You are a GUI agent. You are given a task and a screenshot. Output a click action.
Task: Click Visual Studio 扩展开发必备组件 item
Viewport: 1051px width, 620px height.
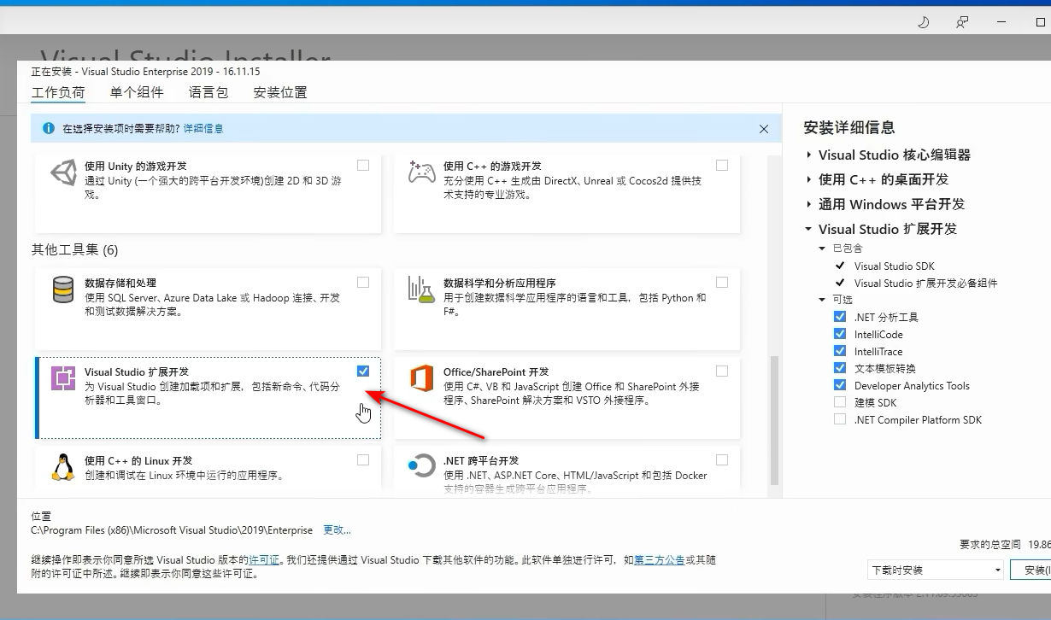coord(926,283)
